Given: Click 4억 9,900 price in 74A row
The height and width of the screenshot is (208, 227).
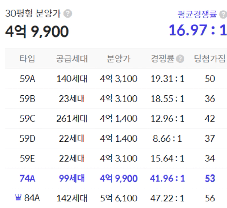Looking at the screenshot, I should tap(119, 178).
